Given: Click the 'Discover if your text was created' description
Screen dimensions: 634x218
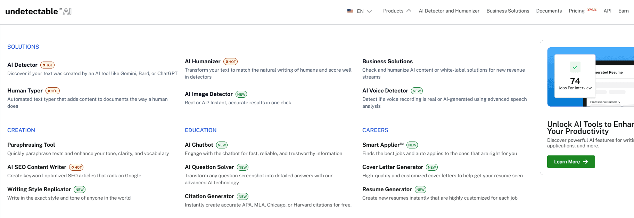Looking at the screenshot, I should coord(92,73).
